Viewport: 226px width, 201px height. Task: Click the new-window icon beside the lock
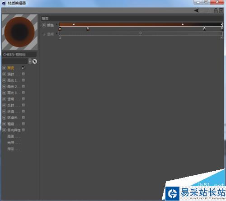(x=221, y=10)
